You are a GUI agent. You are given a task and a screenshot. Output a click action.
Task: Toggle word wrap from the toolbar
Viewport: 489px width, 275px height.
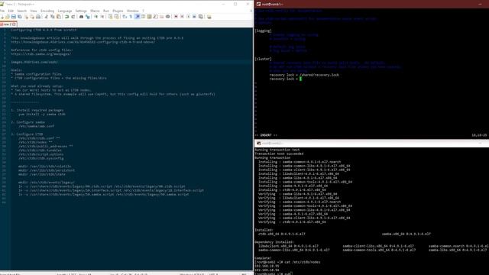(x=125, y=17)
